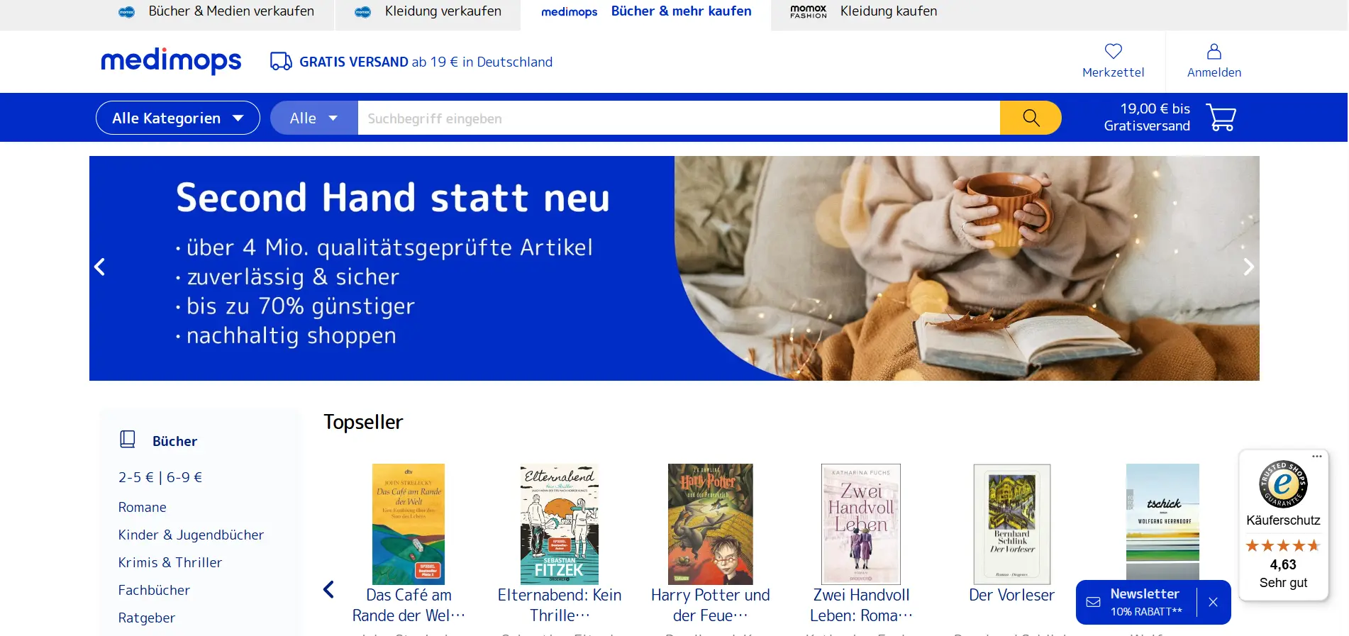Click the Anmelden user icon
1349x636 pixels.
tap(1214, 51)
